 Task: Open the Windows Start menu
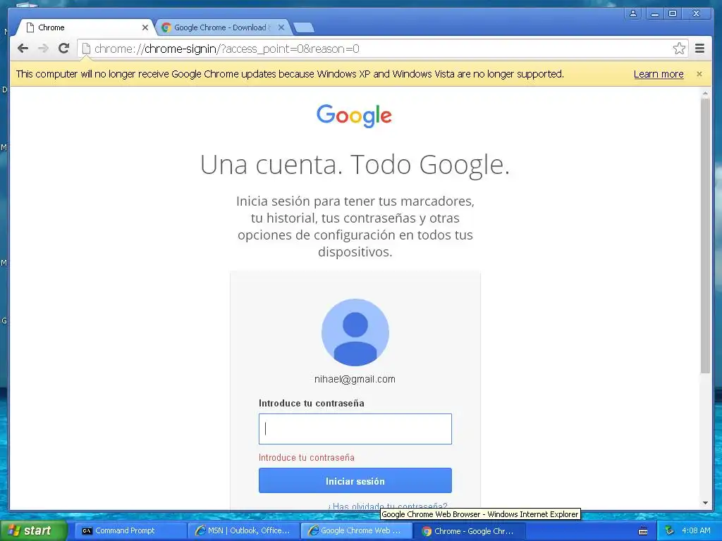pos(33,530)
